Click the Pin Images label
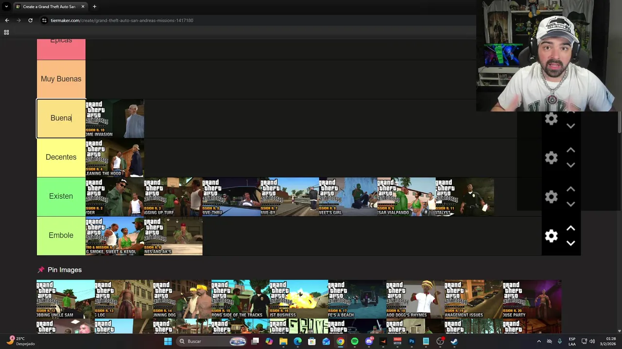Screen dimensions: 622x349 [x=65, y=270]
